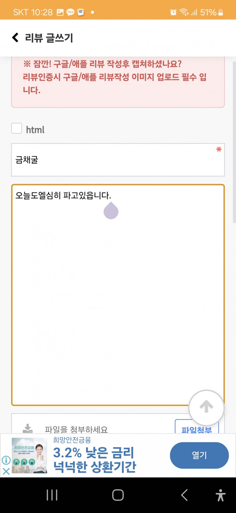Tap the Android navigation back button

184,495
